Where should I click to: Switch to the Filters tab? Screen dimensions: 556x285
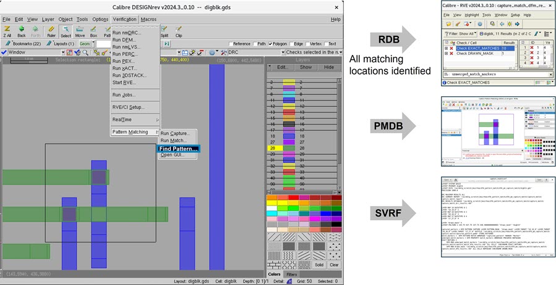[291, 274]
